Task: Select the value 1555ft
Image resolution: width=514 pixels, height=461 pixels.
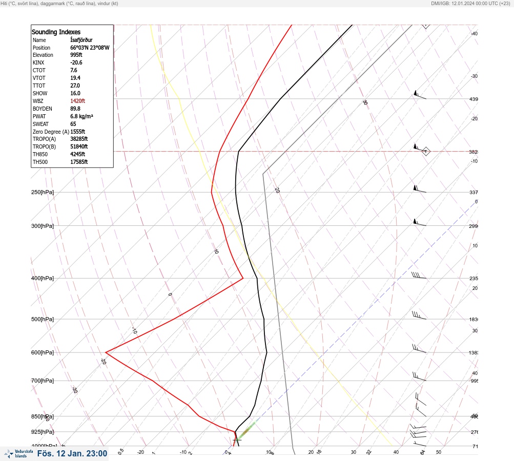Action: click(x=78, y=132)
